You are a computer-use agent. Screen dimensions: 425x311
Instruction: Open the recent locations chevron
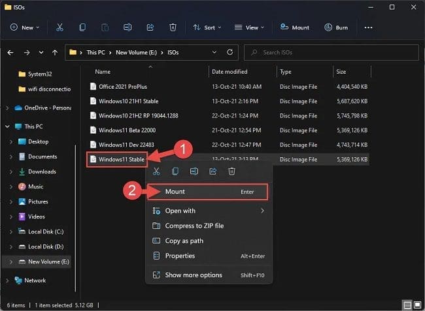coord(41,52)
